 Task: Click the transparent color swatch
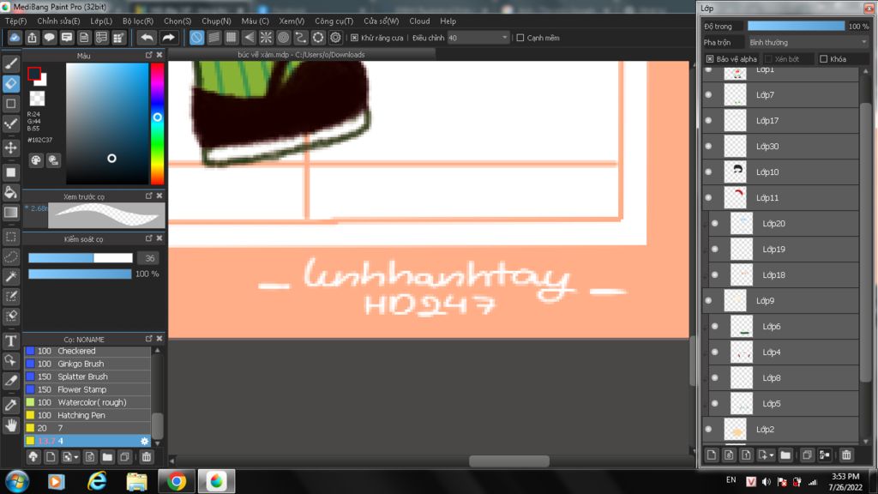tap(37, 99)
